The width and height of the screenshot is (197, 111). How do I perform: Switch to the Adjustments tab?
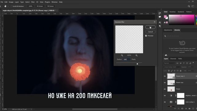(x=168, y=30)
